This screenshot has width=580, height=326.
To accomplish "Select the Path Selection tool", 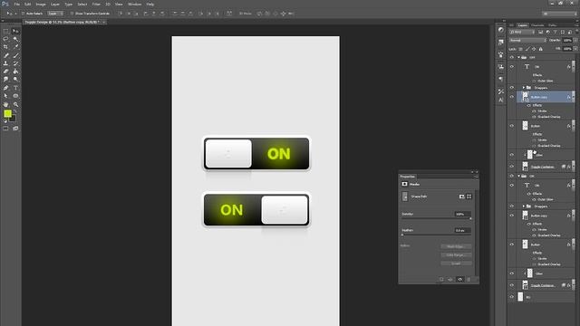I will 6,96.
